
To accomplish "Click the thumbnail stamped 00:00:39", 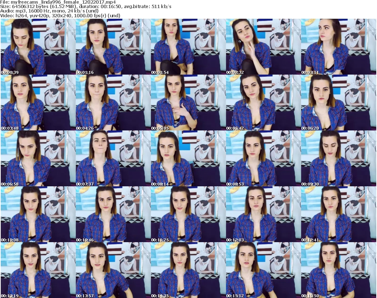I will pos(38,47).
